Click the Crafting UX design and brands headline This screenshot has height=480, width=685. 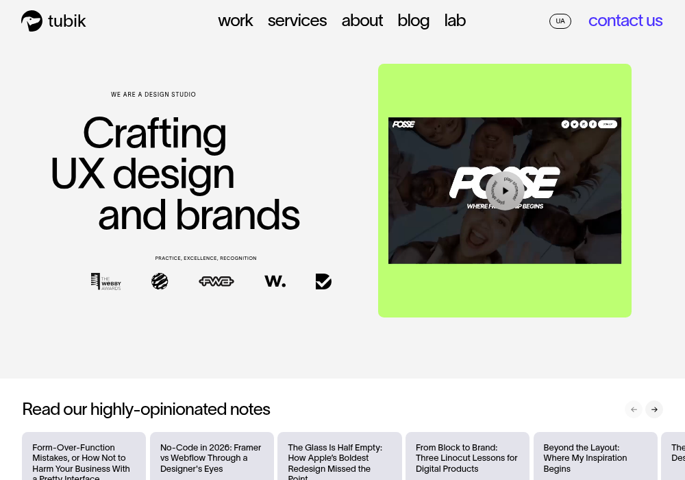click(175, 173)
